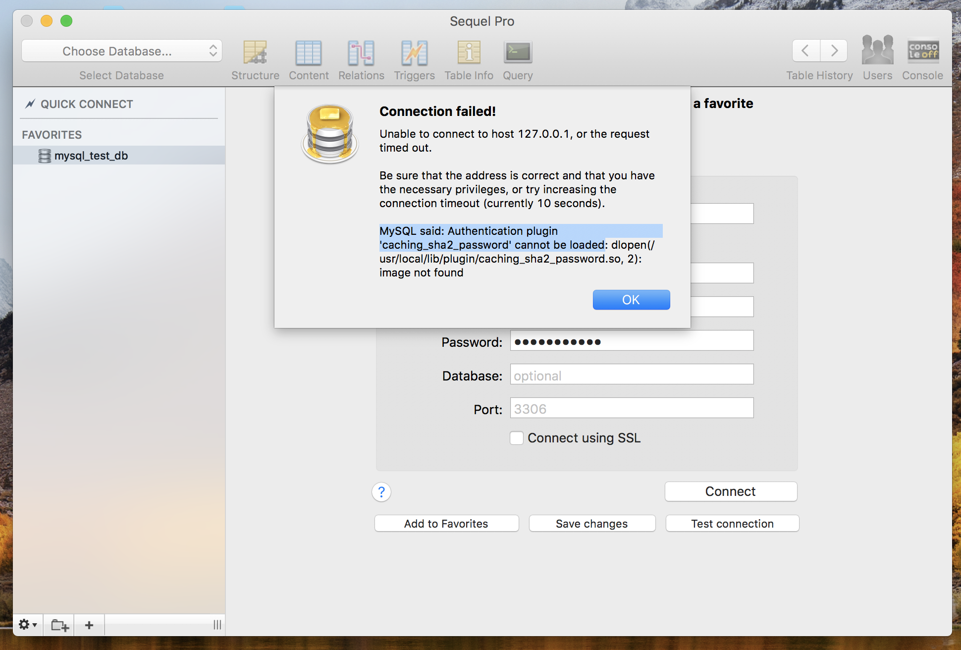Image resolution: width=961 pixels, height=650 pixels.
Task: Open the Users management icon
Action: click(877, 51)
